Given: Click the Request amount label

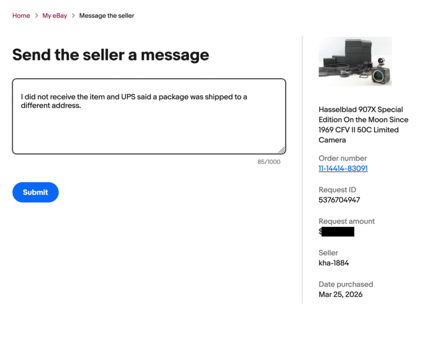Looking at the screenshot, I should [x=347, y=221].
